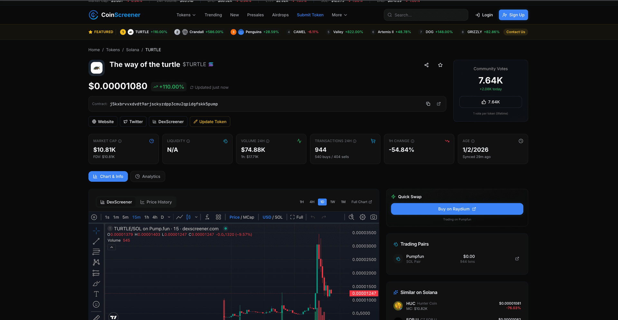The height and width of the screenshot is (320, 618).
Task: Click the Update Token button
Action: 210,122
